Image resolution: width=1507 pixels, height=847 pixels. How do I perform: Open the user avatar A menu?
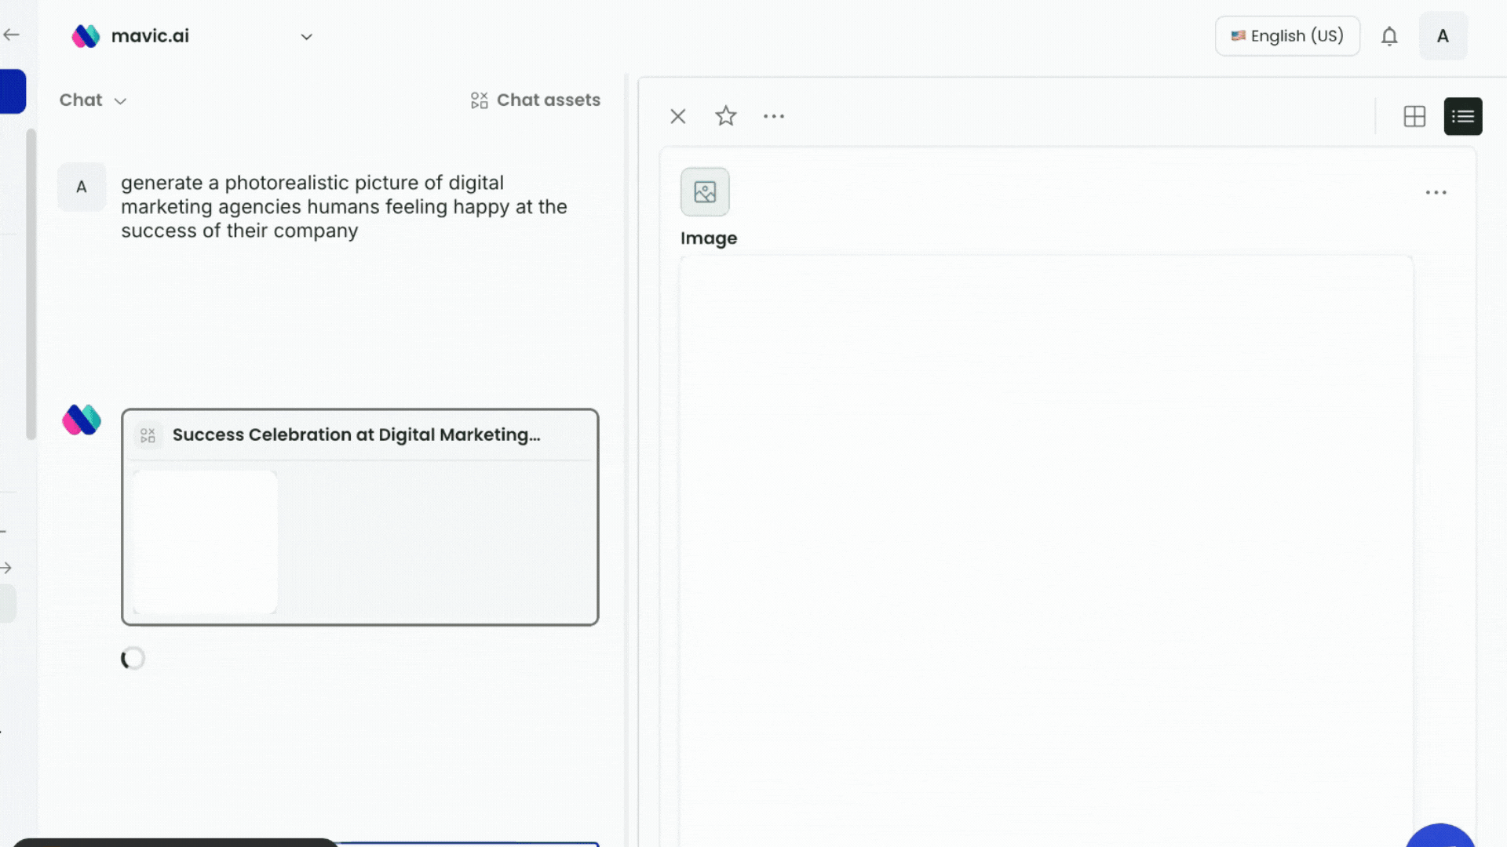[x=1443, y=36]
